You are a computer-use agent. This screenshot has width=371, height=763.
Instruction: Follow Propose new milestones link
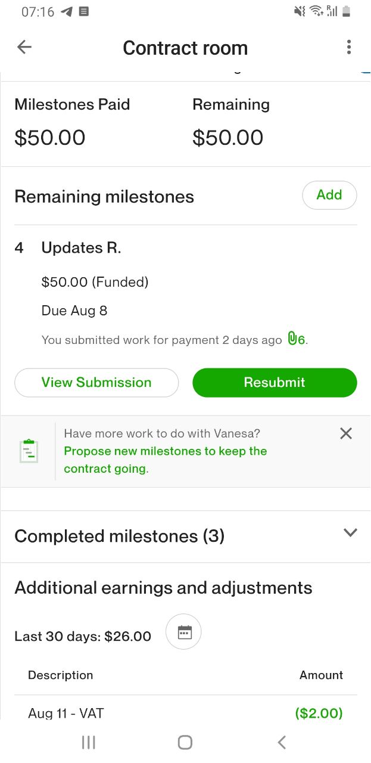pos(165,460)
